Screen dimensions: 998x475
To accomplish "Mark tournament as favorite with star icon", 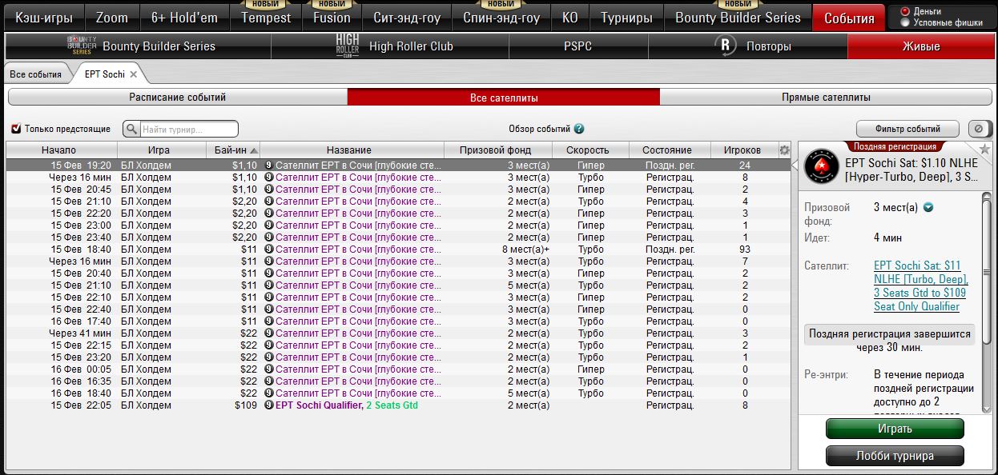I will click(x=984, y=150).
